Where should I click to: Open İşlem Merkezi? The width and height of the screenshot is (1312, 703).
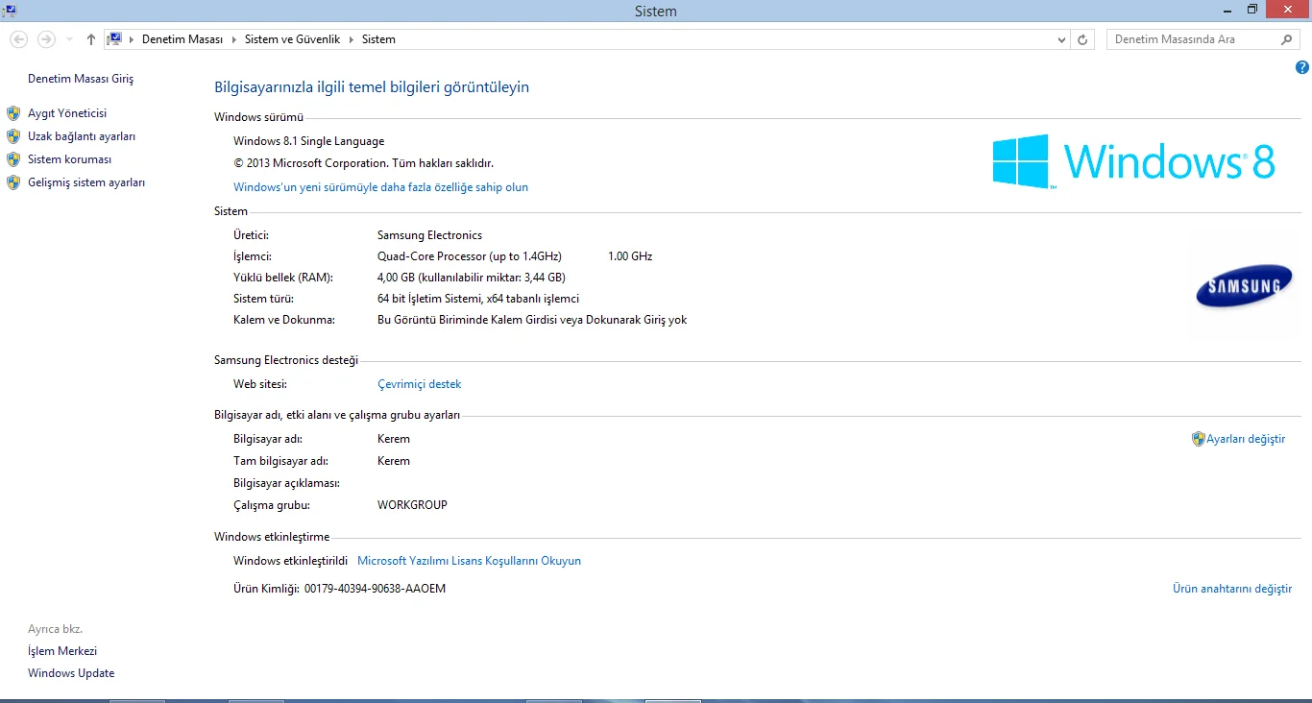tap(62, 651)
